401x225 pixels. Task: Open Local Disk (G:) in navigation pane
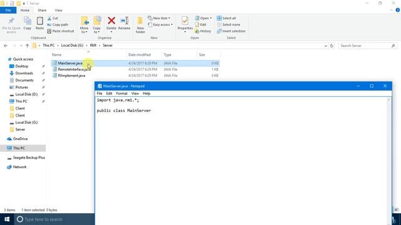[x=26, y=122]
